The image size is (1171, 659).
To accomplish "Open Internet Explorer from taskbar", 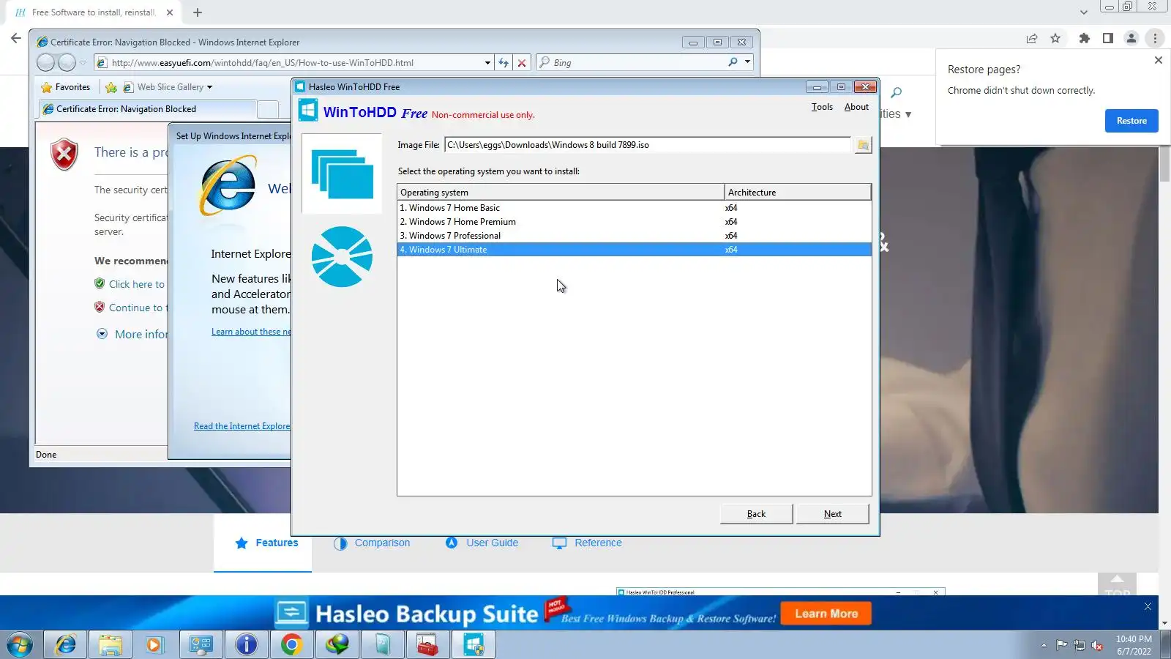I will (x=66, y=644).
